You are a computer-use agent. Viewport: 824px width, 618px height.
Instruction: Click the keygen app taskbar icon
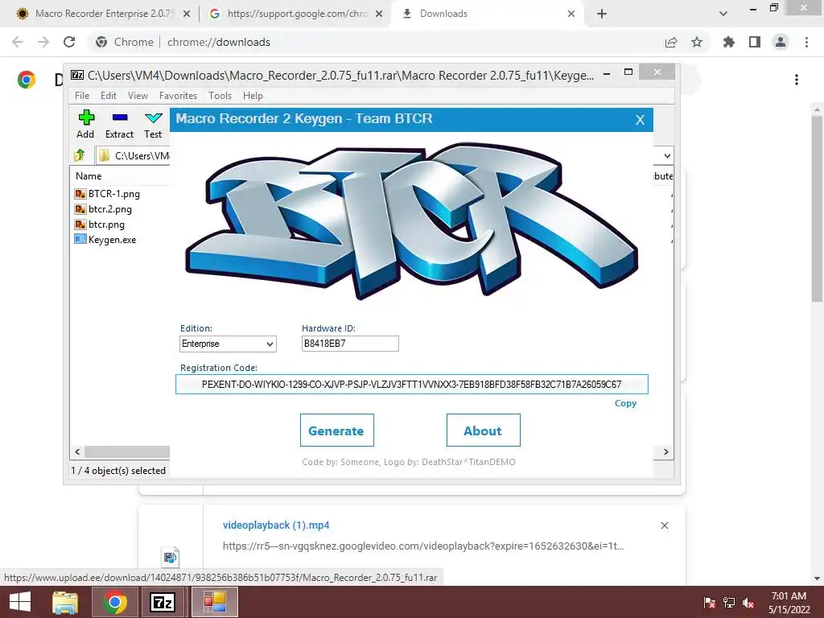click(214, 602)
